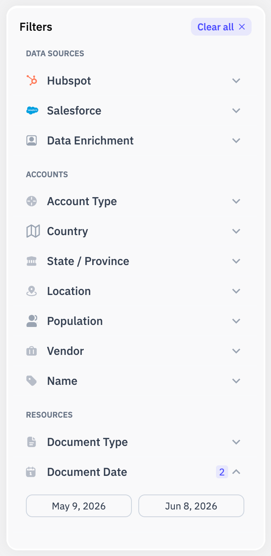This screenshot has width=271, height=556.
Task: Collapse the Document Date section chevron
Action: click(237, 472)
